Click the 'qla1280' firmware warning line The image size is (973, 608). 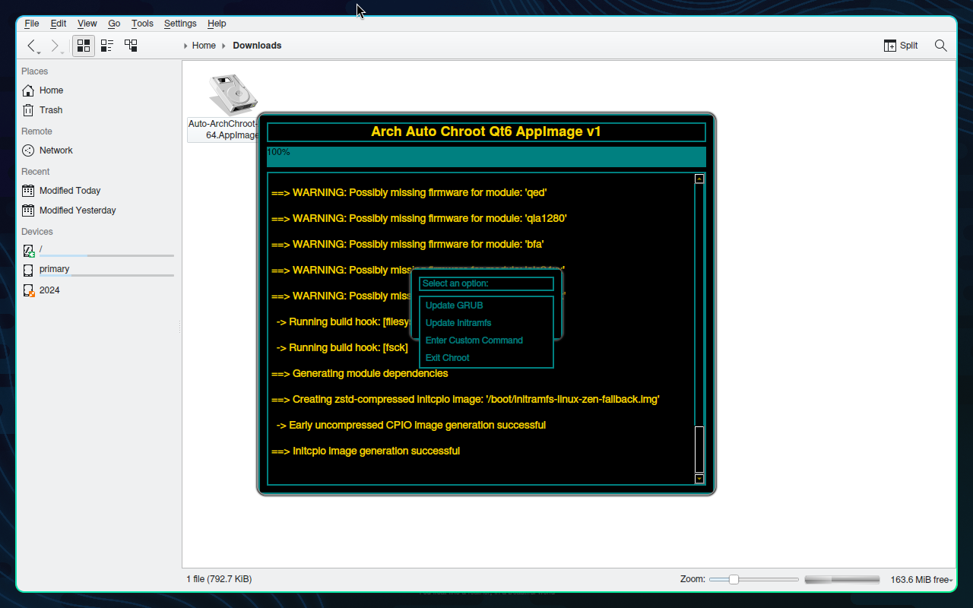419,218
